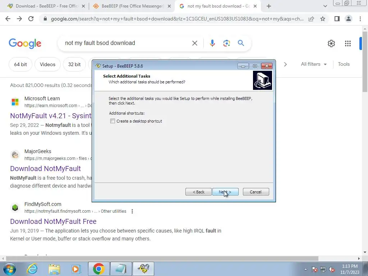Click inside the Google search field
Viewport: 368px width, 276px height.
point(127,43)
